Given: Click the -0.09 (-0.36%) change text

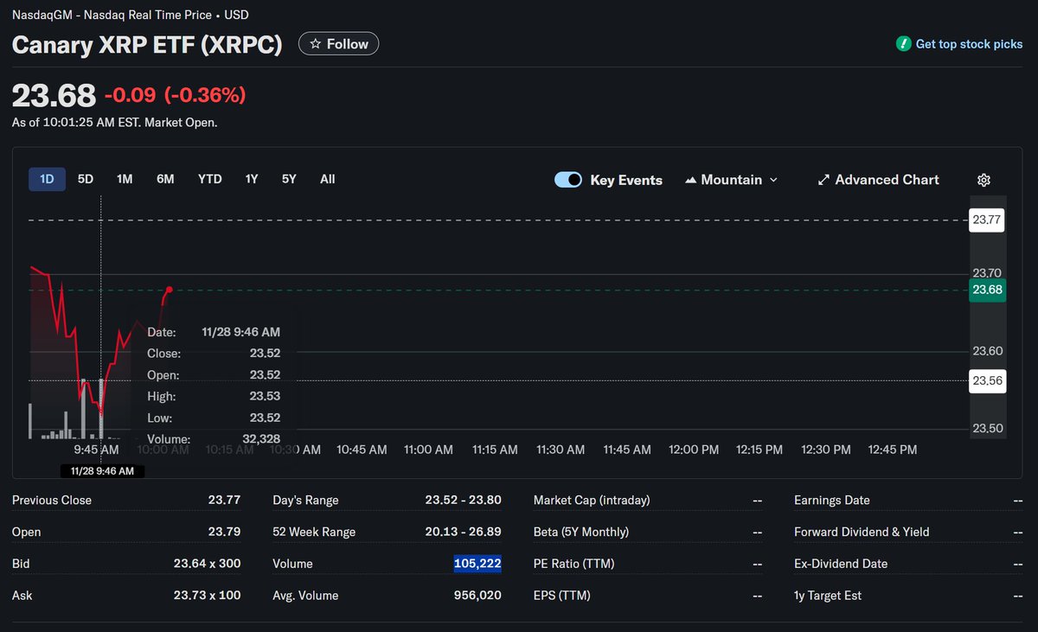Looking at the screenshot, I should (x=175, y=95).
